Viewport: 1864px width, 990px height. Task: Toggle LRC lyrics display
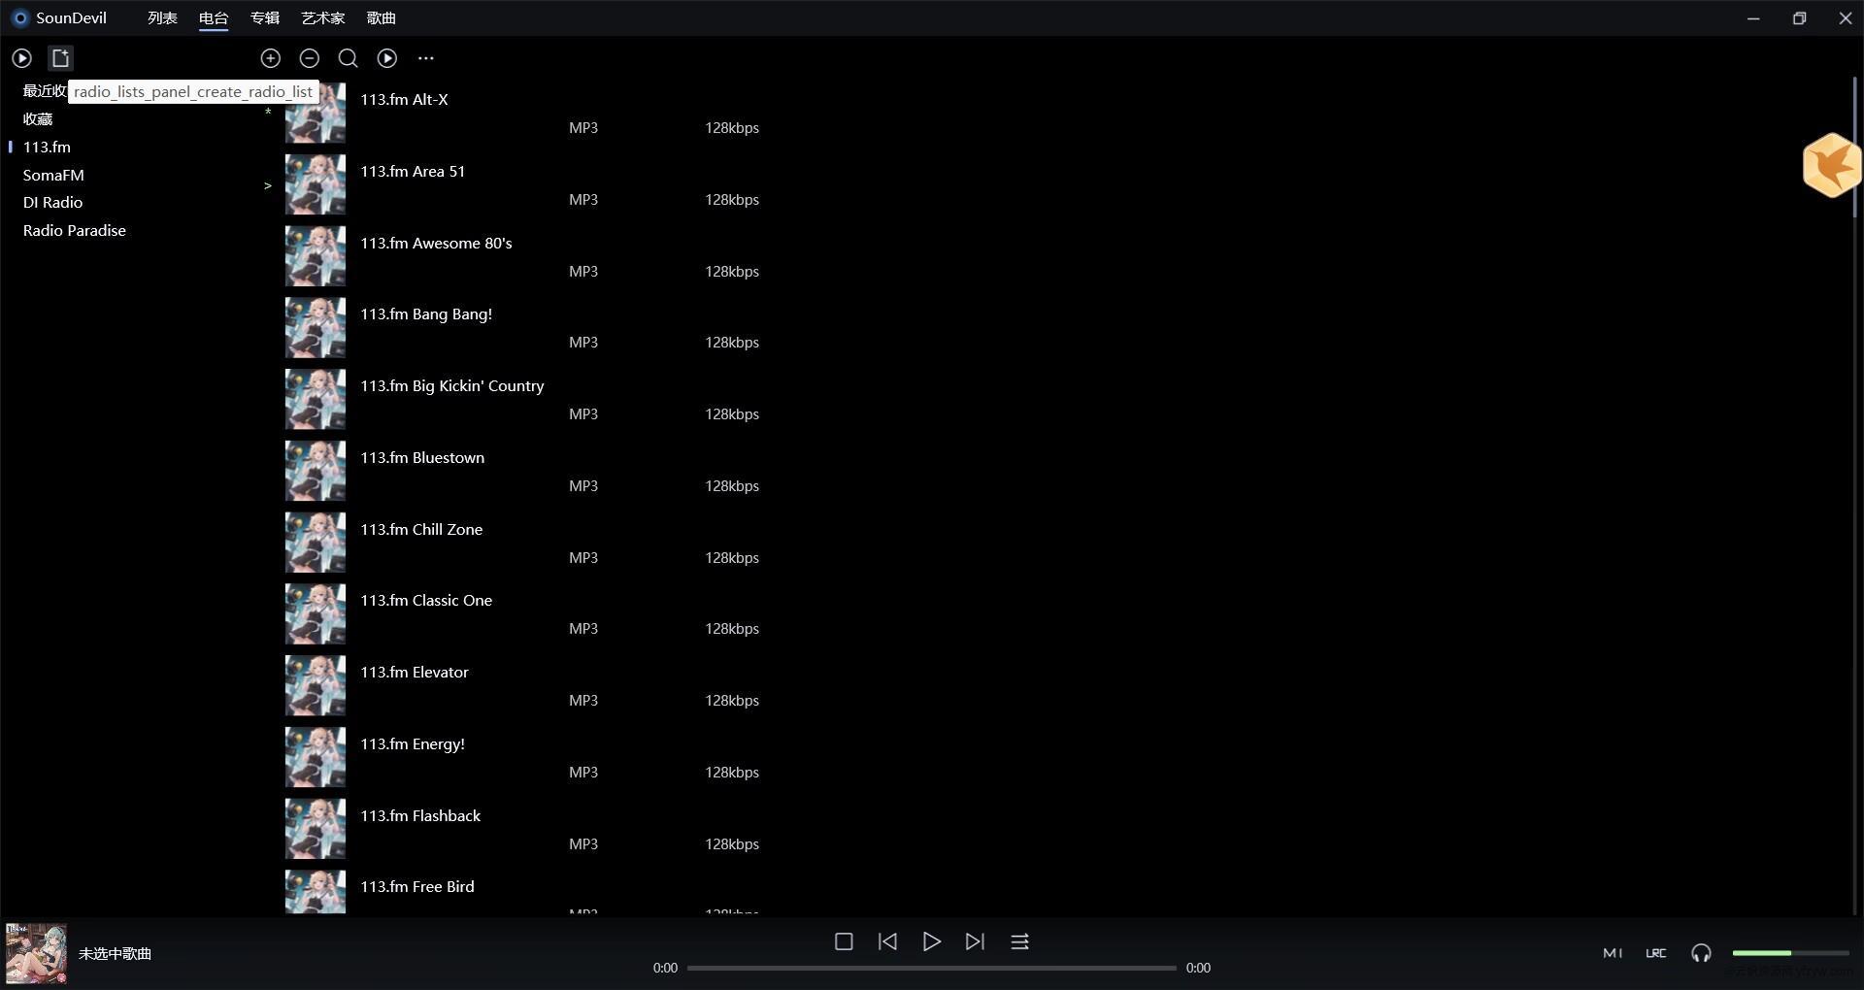(1656, 953)
